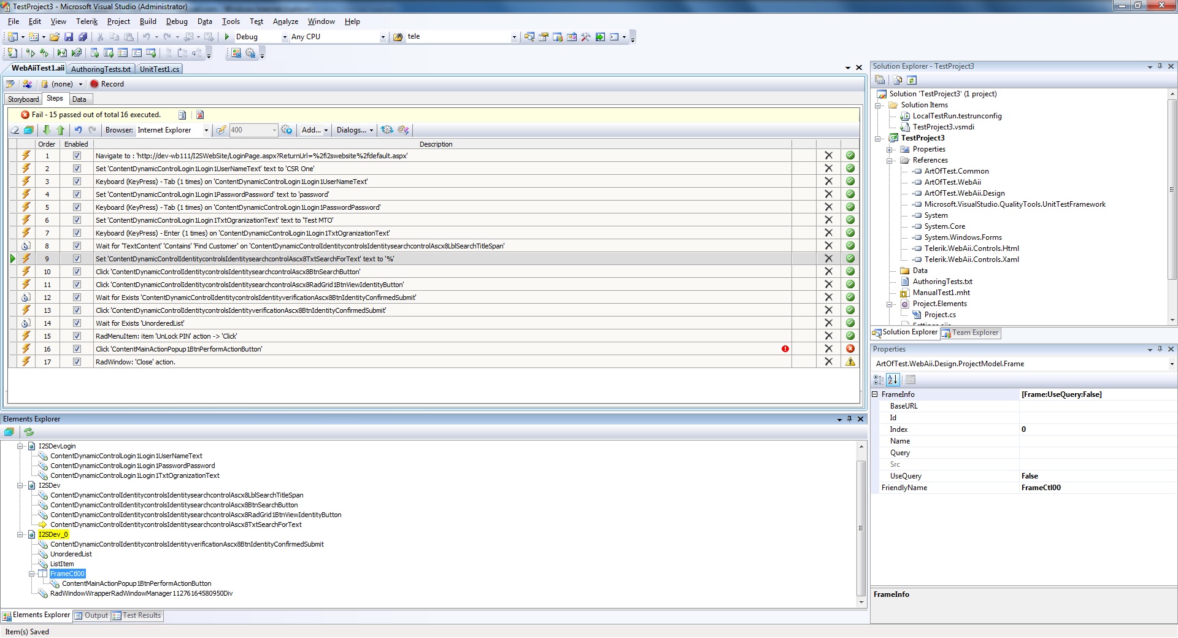
Task: Disable step 10 via its Enabled checkbox
Action: tap(77, 272)
